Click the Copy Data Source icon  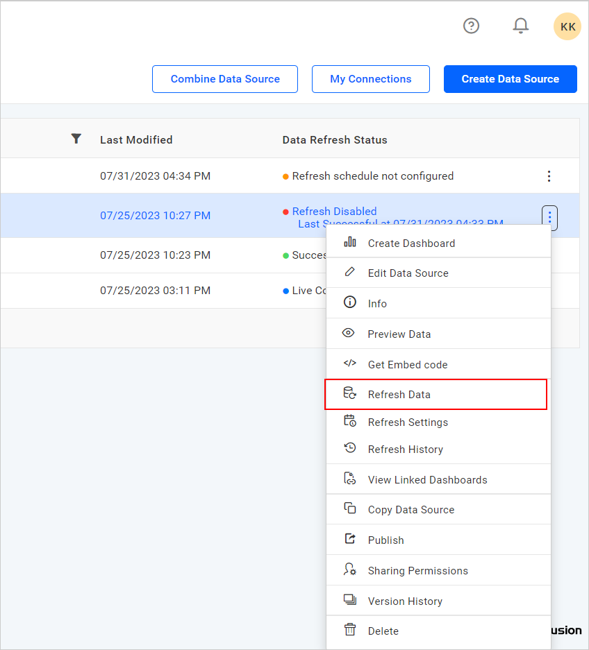pyautogui.click(x=350, y=508)
